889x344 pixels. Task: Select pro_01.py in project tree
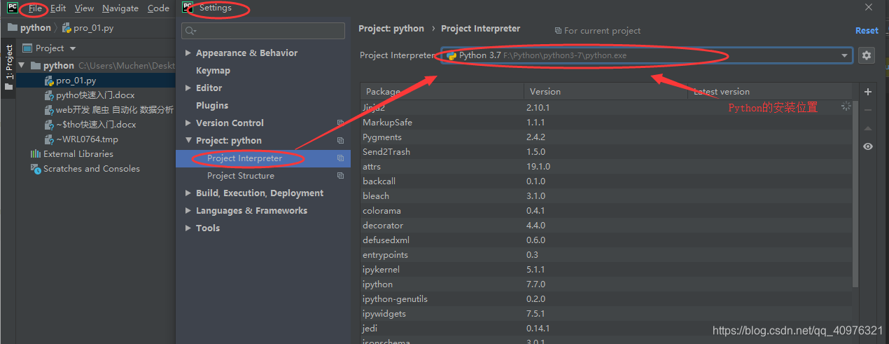pyautogui.click(x=95, y=81)
